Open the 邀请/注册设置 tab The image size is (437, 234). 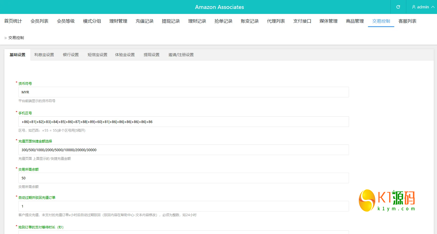181,55
